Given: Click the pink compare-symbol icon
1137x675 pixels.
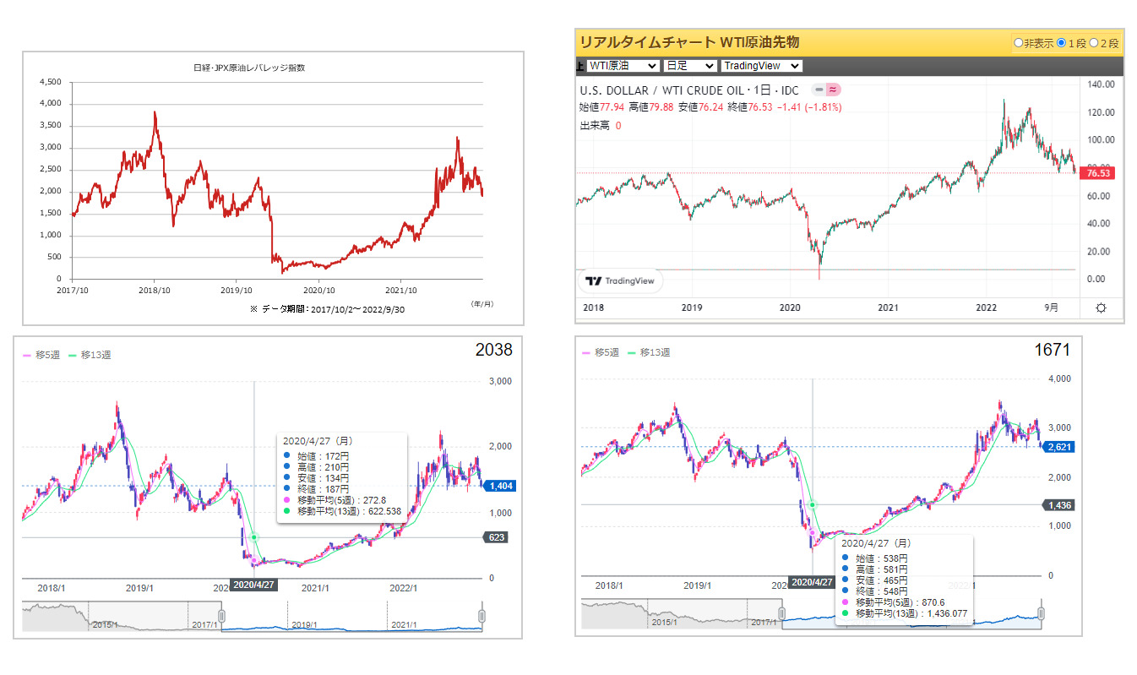Looking at the screenshot, I should (833, 90).
